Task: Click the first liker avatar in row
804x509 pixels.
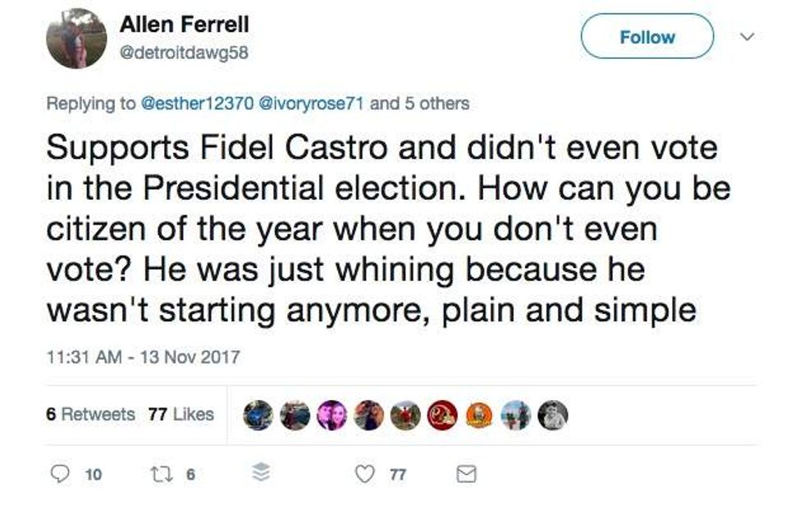Action: (x=258, y=416)
